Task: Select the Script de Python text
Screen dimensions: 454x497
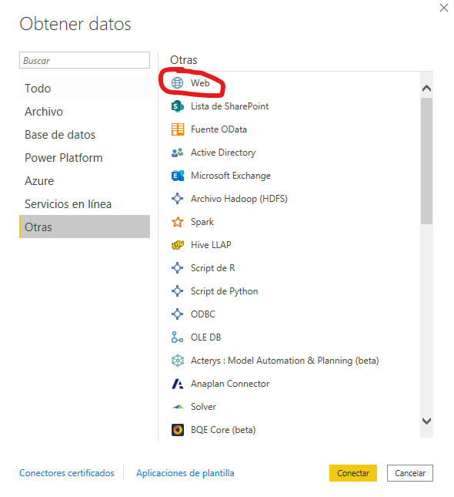Action: (224, 291)
